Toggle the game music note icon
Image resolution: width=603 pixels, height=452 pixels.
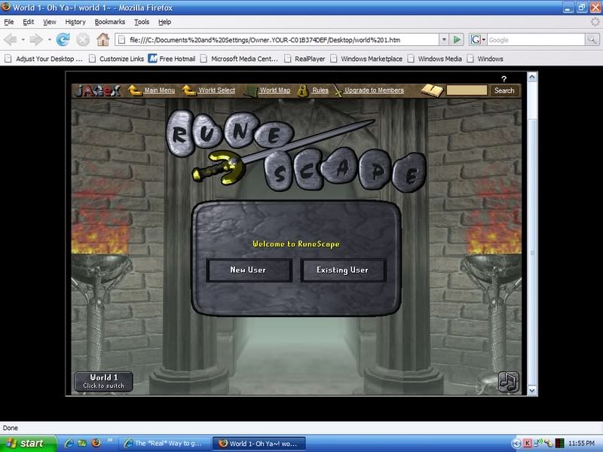(509, 381)
